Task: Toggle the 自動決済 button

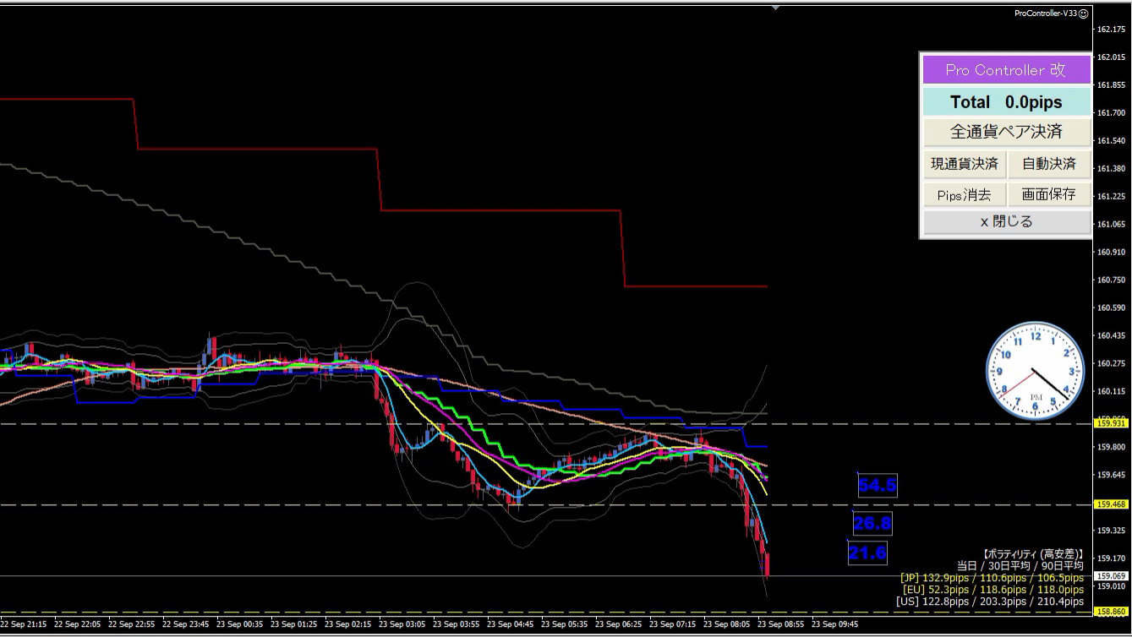Action: click(1049, 163)
